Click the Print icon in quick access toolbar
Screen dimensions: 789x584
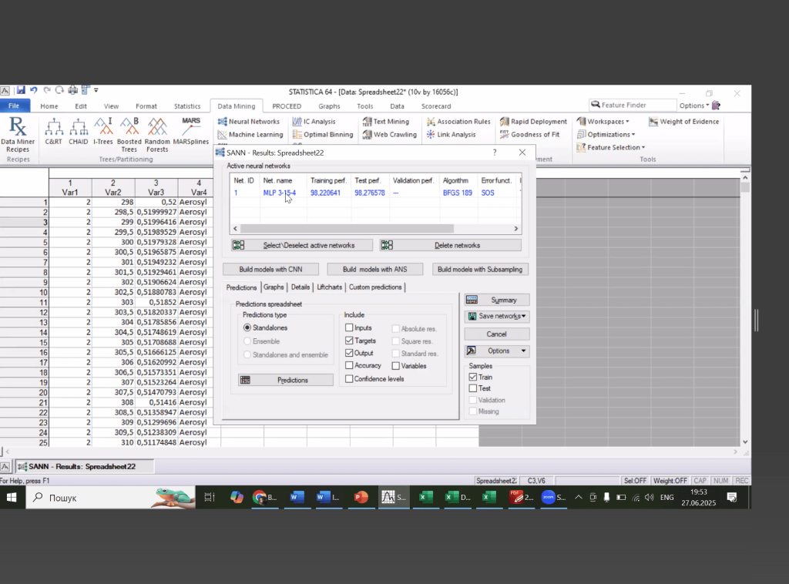73,90
